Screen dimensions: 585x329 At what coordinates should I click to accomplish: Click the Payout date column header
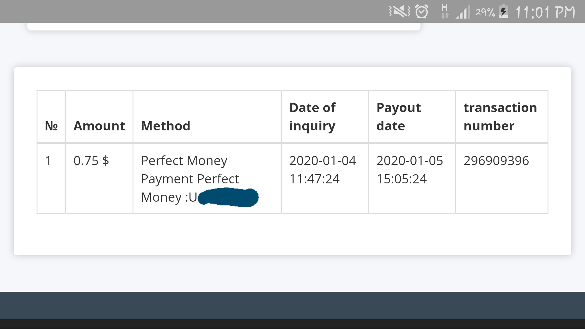point(399,117)
